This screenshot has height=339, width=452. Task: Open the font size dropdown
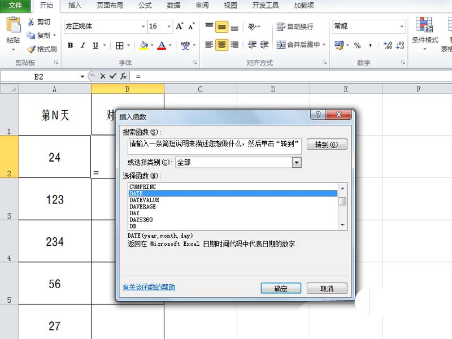point(169,27)
